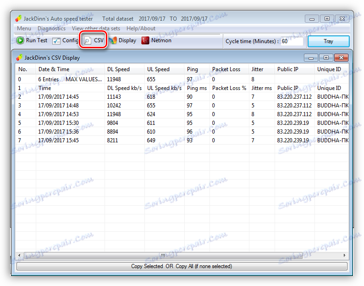Click UL speed value 618
This screenshot has width=364, height=286.
tap(151, 97)
